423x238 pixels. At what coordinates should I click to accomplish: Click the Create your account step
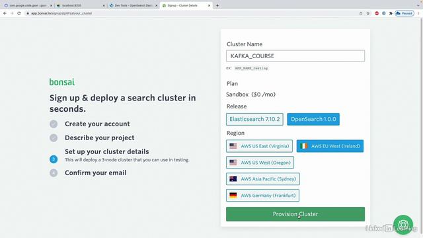pyautogui.click(x=97, y=124)
